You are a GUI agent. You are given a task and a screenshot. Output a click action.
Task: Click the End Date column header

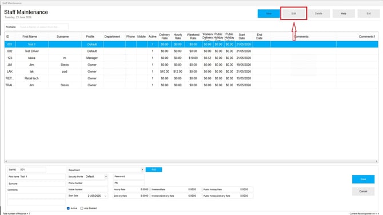[260, 37]
